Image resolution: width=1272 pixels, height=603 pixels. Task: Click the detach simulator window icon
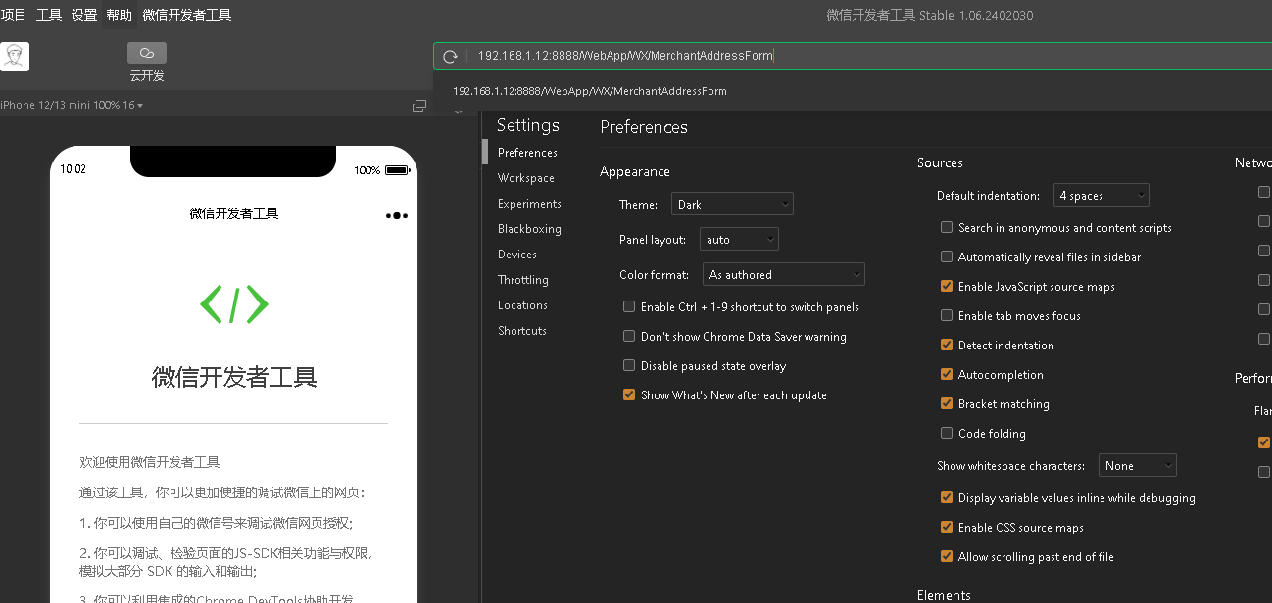pos(419,106)
